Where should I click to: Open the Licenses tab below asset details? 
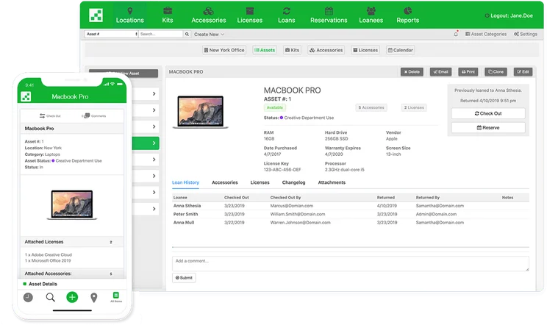260,182
